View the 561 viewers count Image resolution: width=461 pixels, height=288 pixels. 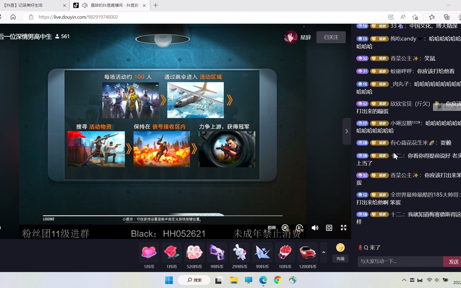pyautogui.click(x=62, y=37)
